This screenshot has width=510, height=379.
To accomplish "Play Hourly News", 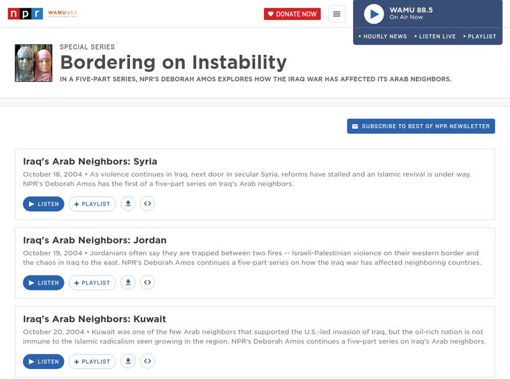I will click(x=383, y=36).
